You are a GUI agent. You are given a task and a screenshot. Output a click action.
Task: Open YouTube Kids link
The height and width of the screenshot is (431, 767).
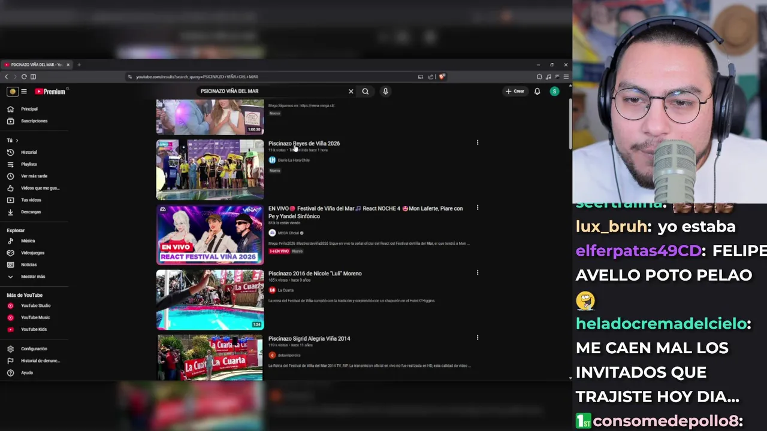point(34,329)
